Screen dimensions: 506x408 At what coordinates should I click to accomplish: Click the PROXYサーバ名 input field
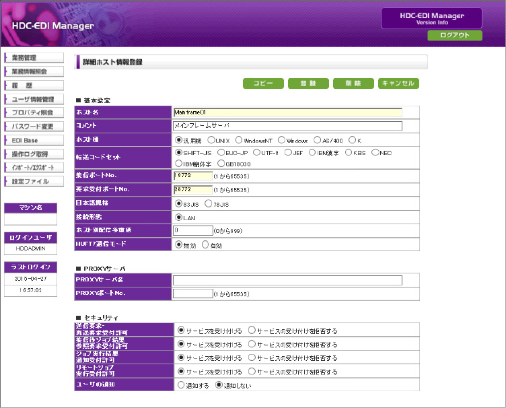[x=287, y=280]
